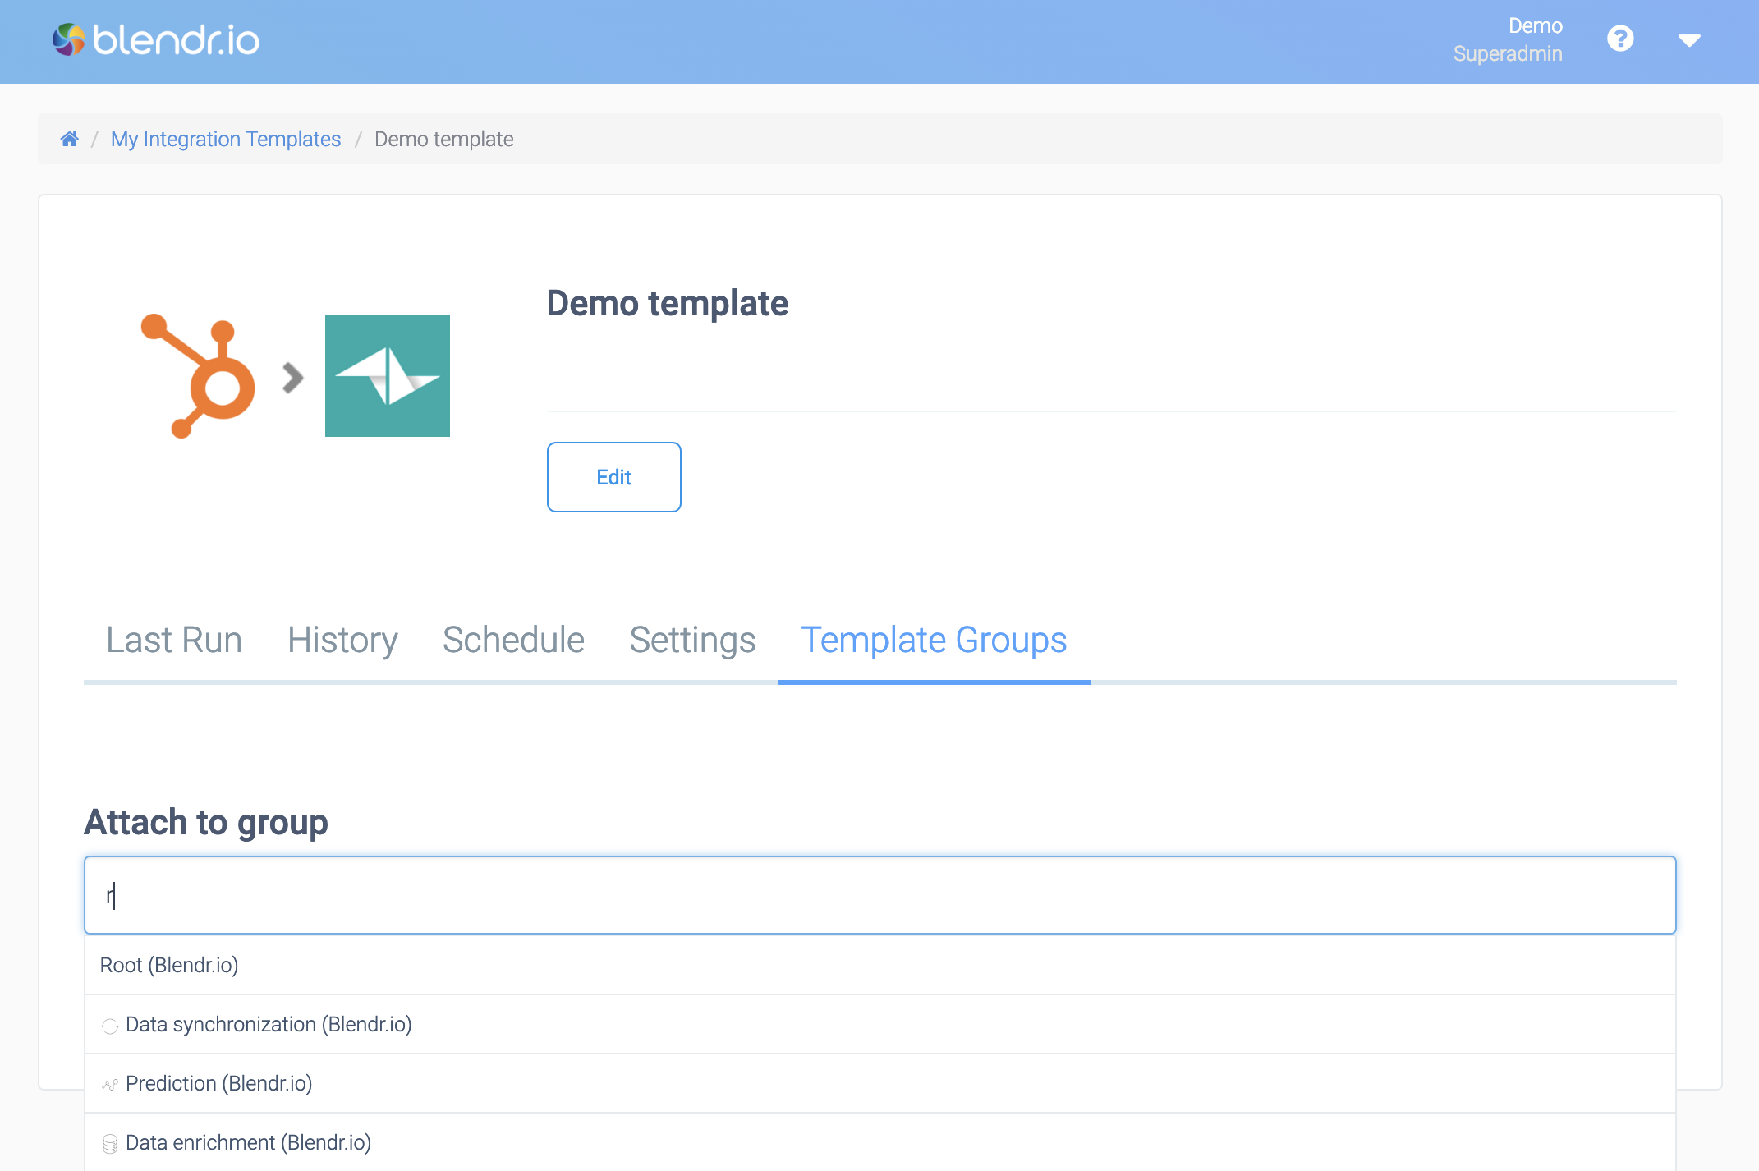Click the Attach to group input field
Screen dimensions: 1759x1171
pyautogui.click(x=879, y=895)
